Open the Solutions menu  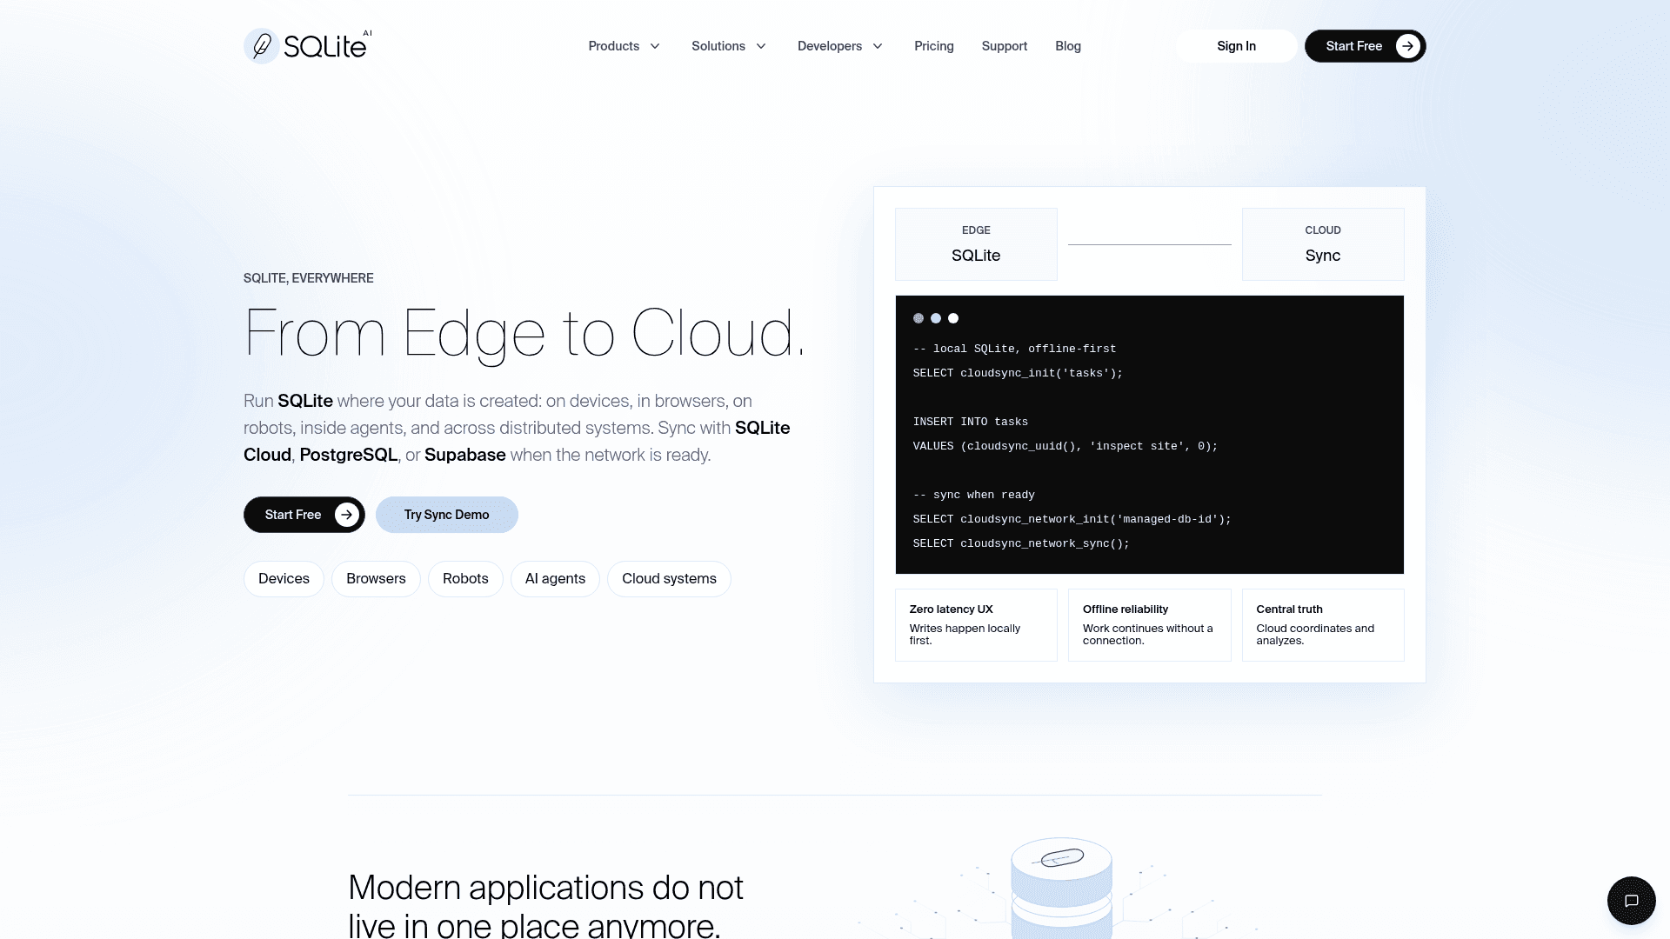(x=729, y=46)
